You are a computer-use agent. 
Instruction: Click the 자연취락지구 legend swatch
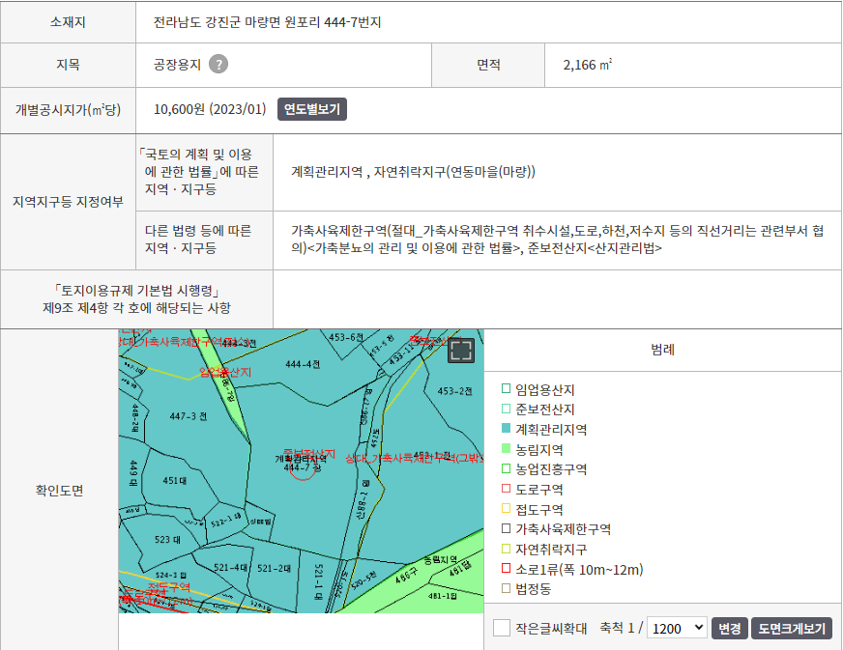point(506,549)
